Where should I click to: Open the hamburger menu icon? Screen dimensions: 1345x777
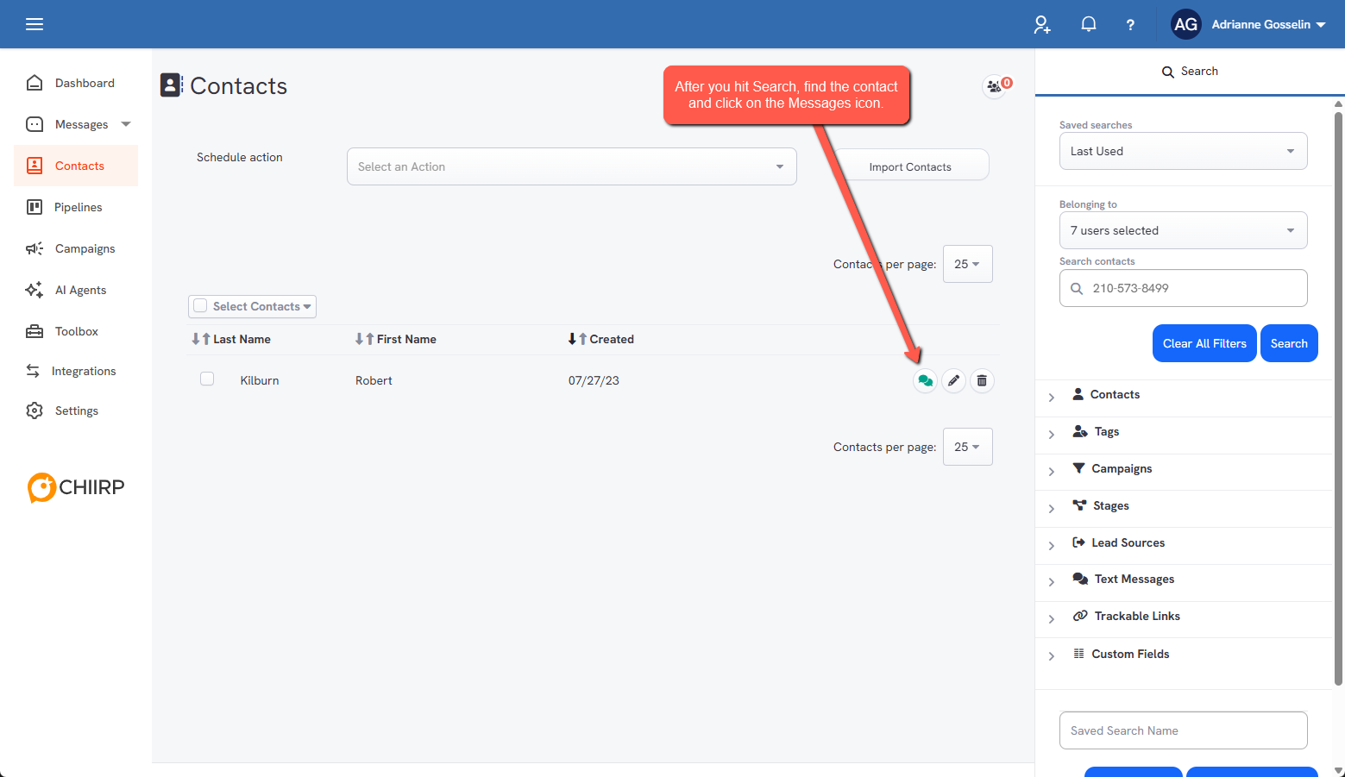pyautogui.click(x=35, y=24)
